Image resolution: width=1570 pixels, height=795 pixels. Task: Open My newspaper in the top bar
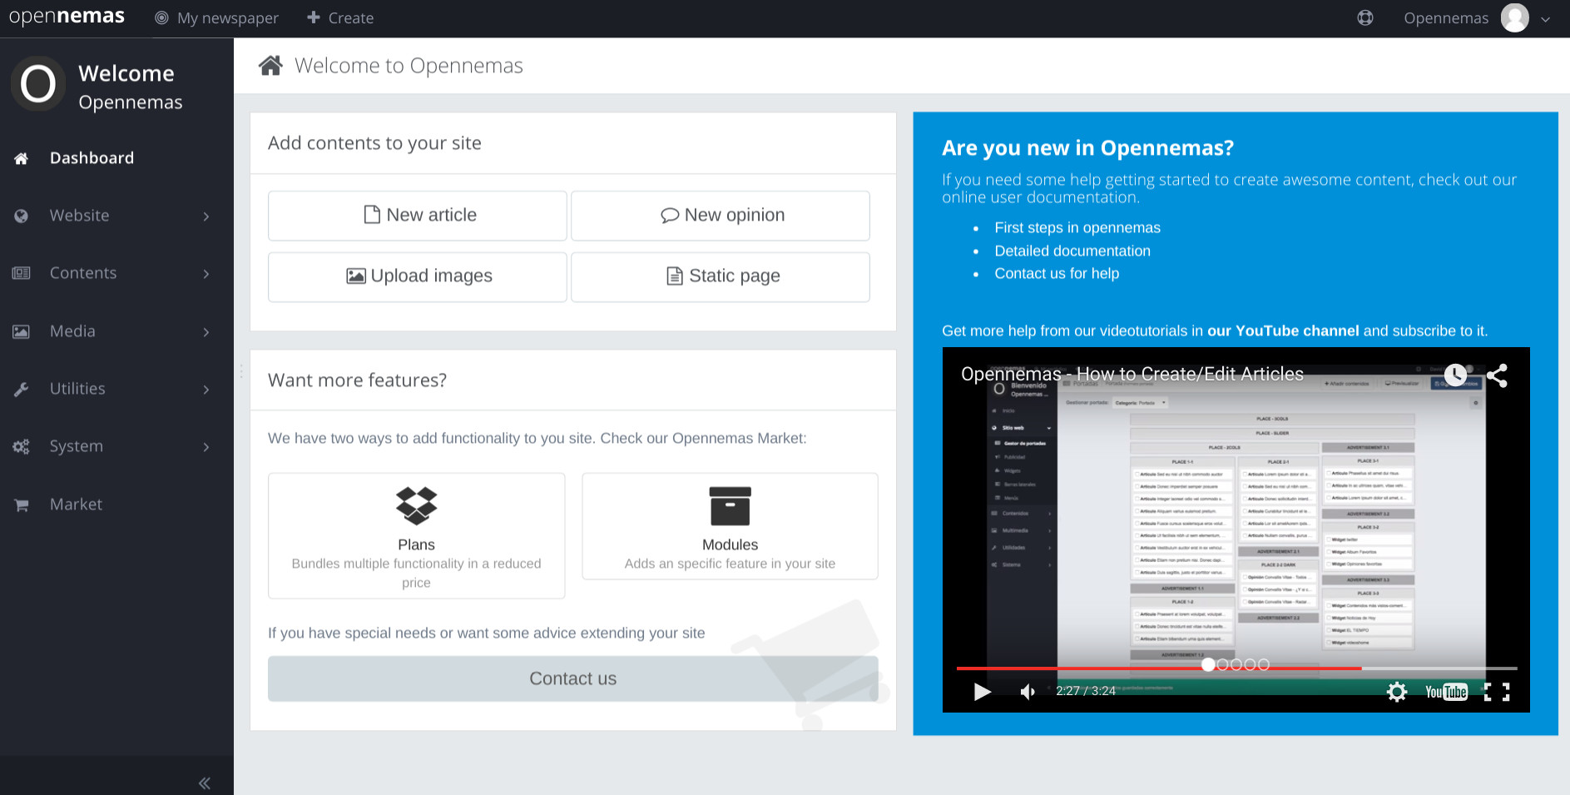216,18
